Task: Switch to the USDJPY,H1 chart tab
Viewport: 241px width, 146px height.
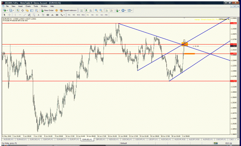Action: click(153, 139)
